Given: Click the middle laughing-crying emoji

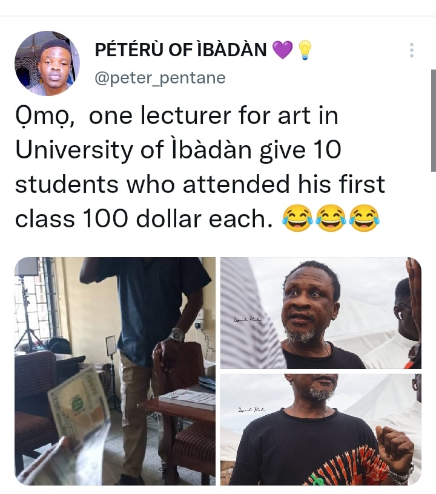Looking at the screenshot, I should click(x=331, y=218).
